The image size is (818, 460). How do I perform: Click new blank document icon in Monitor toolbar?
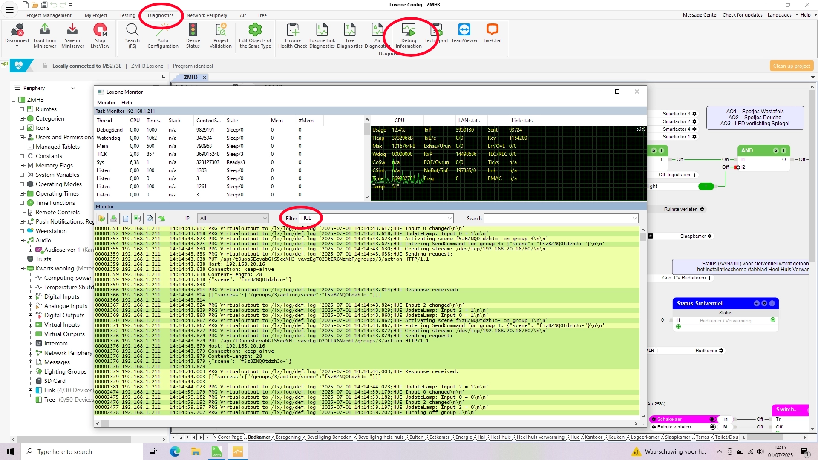[126, 218]
